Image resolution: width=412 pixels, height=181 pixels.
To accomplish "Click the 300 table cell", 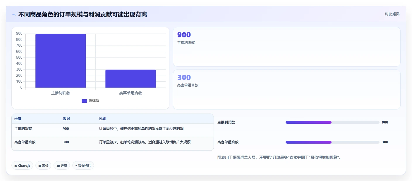I will (66, 142).
